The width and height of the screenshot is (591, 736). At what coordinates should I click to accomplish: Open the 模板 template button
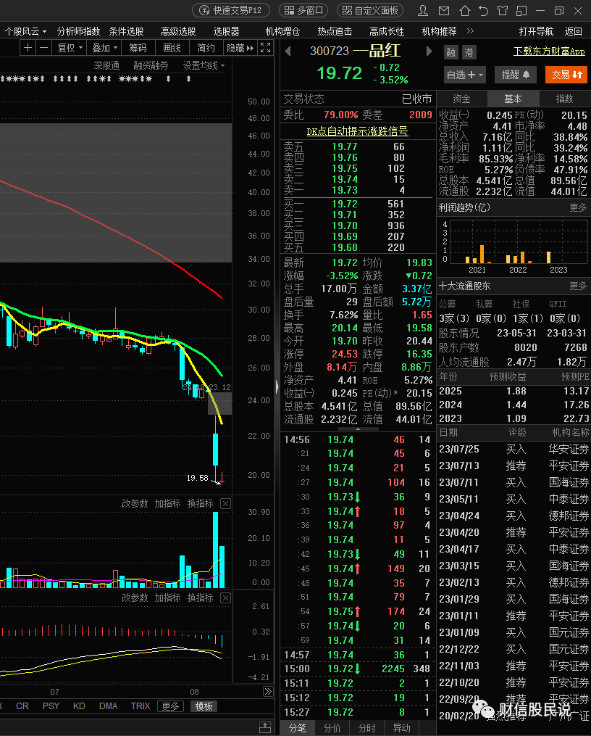(204, 706)
